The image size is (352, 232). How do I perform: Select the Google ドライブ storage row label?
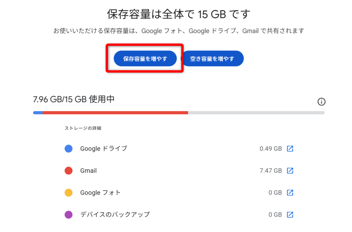tap(103, 149)
